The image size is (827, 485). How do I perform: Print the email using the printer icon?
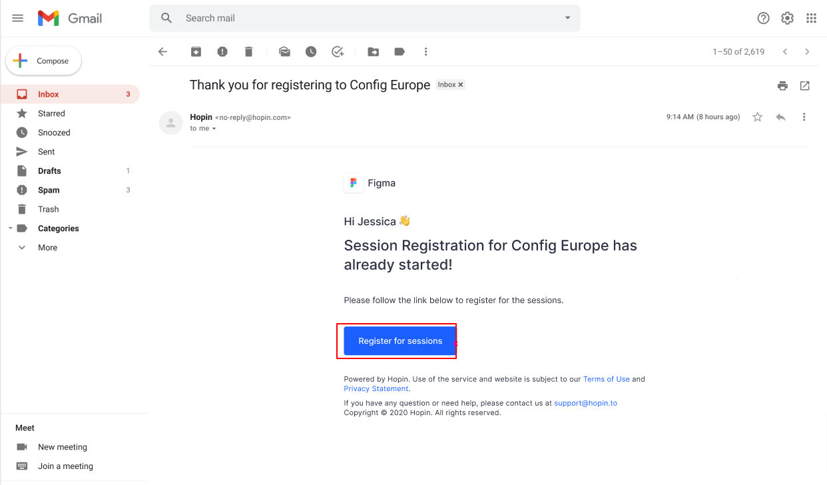(x=782, y=85)
